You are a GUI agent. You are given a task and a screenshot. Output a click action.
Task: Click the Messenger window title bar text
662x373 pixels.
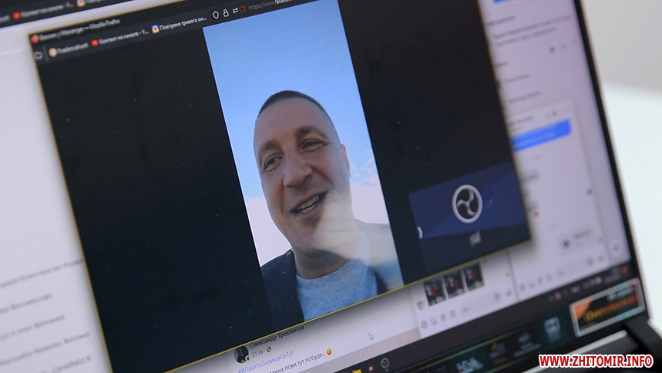[x=73, y=32]
